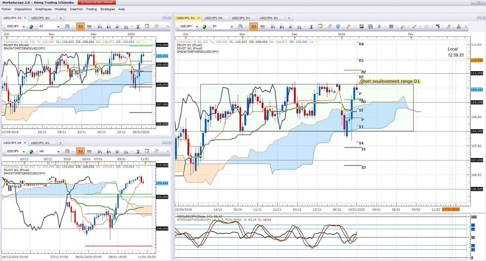Click zoom in icon in top-left panel toolbar
This screenshot has width=486, height=261.
pyautogui.click(x=100, y=27)
